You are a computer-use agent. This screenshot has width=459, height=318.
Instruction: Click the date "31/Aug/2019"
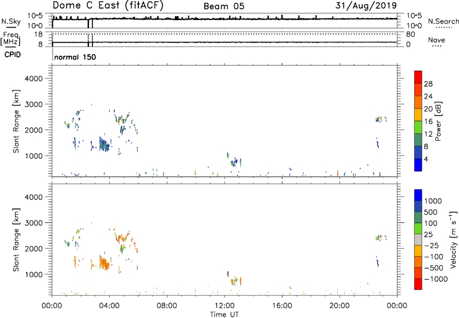click(366, 6)
